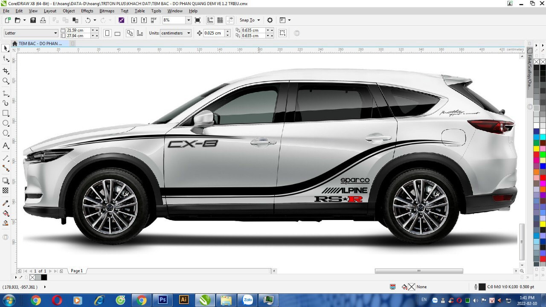Expand the Open file dropdown arrow
This screenshot has width=546, height=307.
point(24,20)
